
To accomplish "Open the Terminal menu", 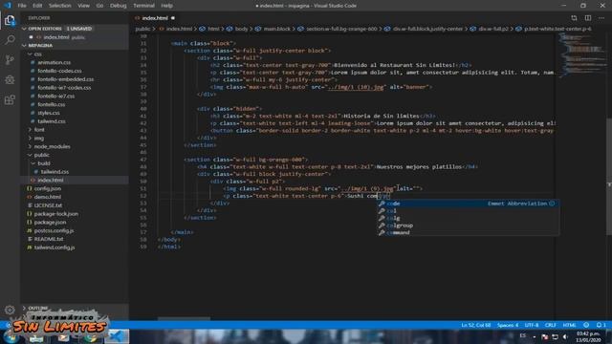I will (x=143, y=6).
